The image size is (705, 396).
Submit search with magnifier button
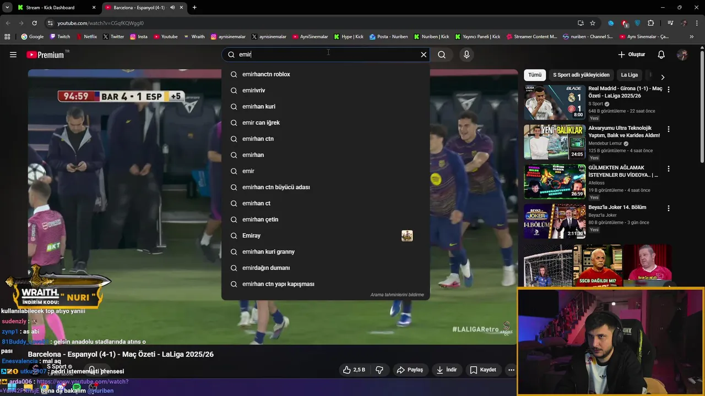[x=442, y=54]
